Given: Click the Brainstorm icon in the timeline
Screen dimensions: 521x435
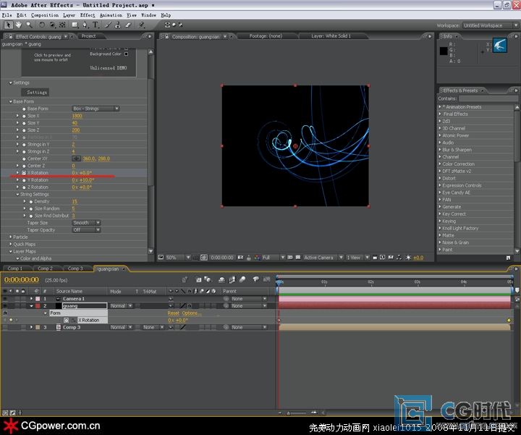Looking at the screenshot, I should pyautogui.click(x=255, y=280).
